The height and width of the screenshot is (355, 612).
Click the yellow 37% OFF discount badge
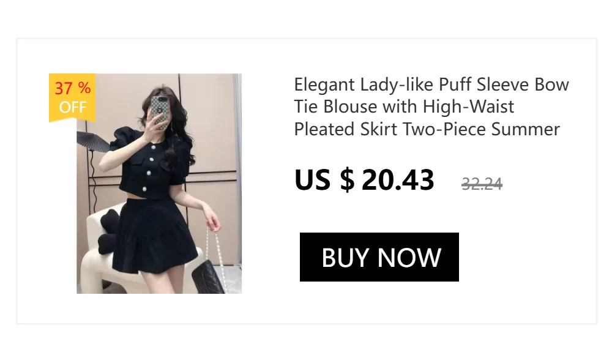click(72, 98)
